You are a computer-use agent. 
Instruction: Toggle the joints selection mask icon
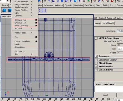[x=53, y=1]
